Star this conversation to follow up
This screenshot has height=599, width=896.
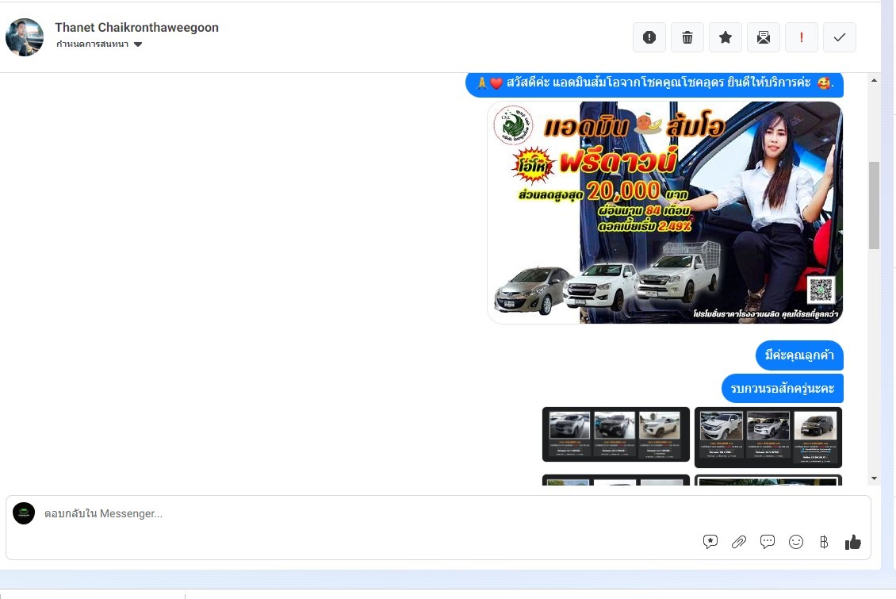pyautogui.click(x=725, y=37)
